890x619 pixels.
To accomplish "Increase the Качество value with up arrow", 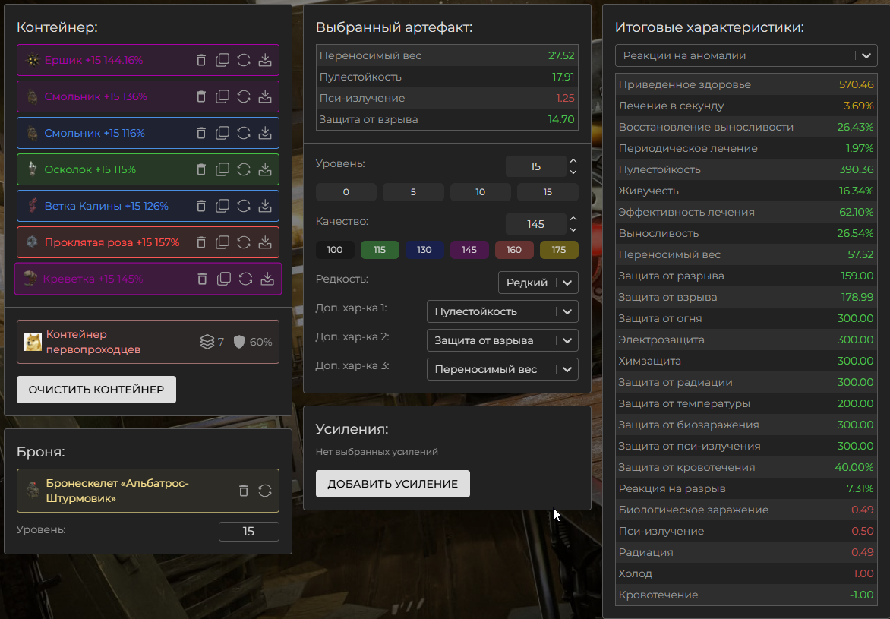I will click(573, 219).
